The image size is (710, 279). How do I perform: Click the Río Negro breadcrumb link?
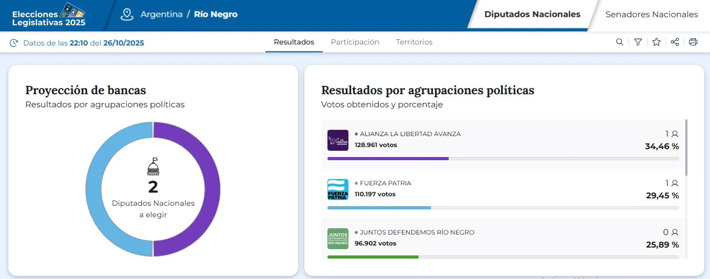pyautogui.click(x=216, y=15)
